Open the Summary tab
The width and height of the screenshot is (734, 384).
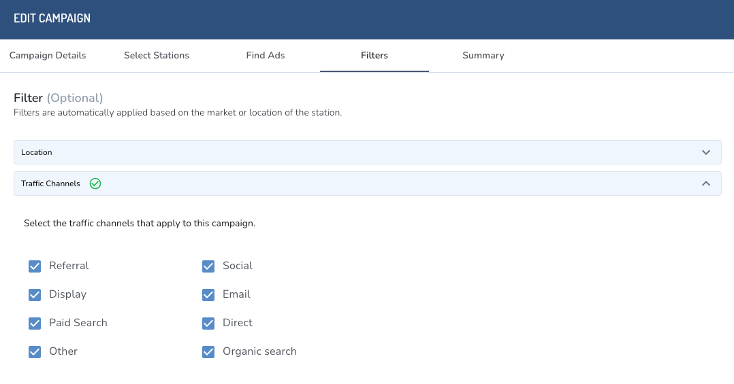click(x=483, y=56)
